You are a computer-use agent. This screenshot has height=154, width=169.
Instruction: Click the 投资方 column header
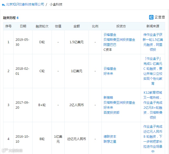pos(121,26)
